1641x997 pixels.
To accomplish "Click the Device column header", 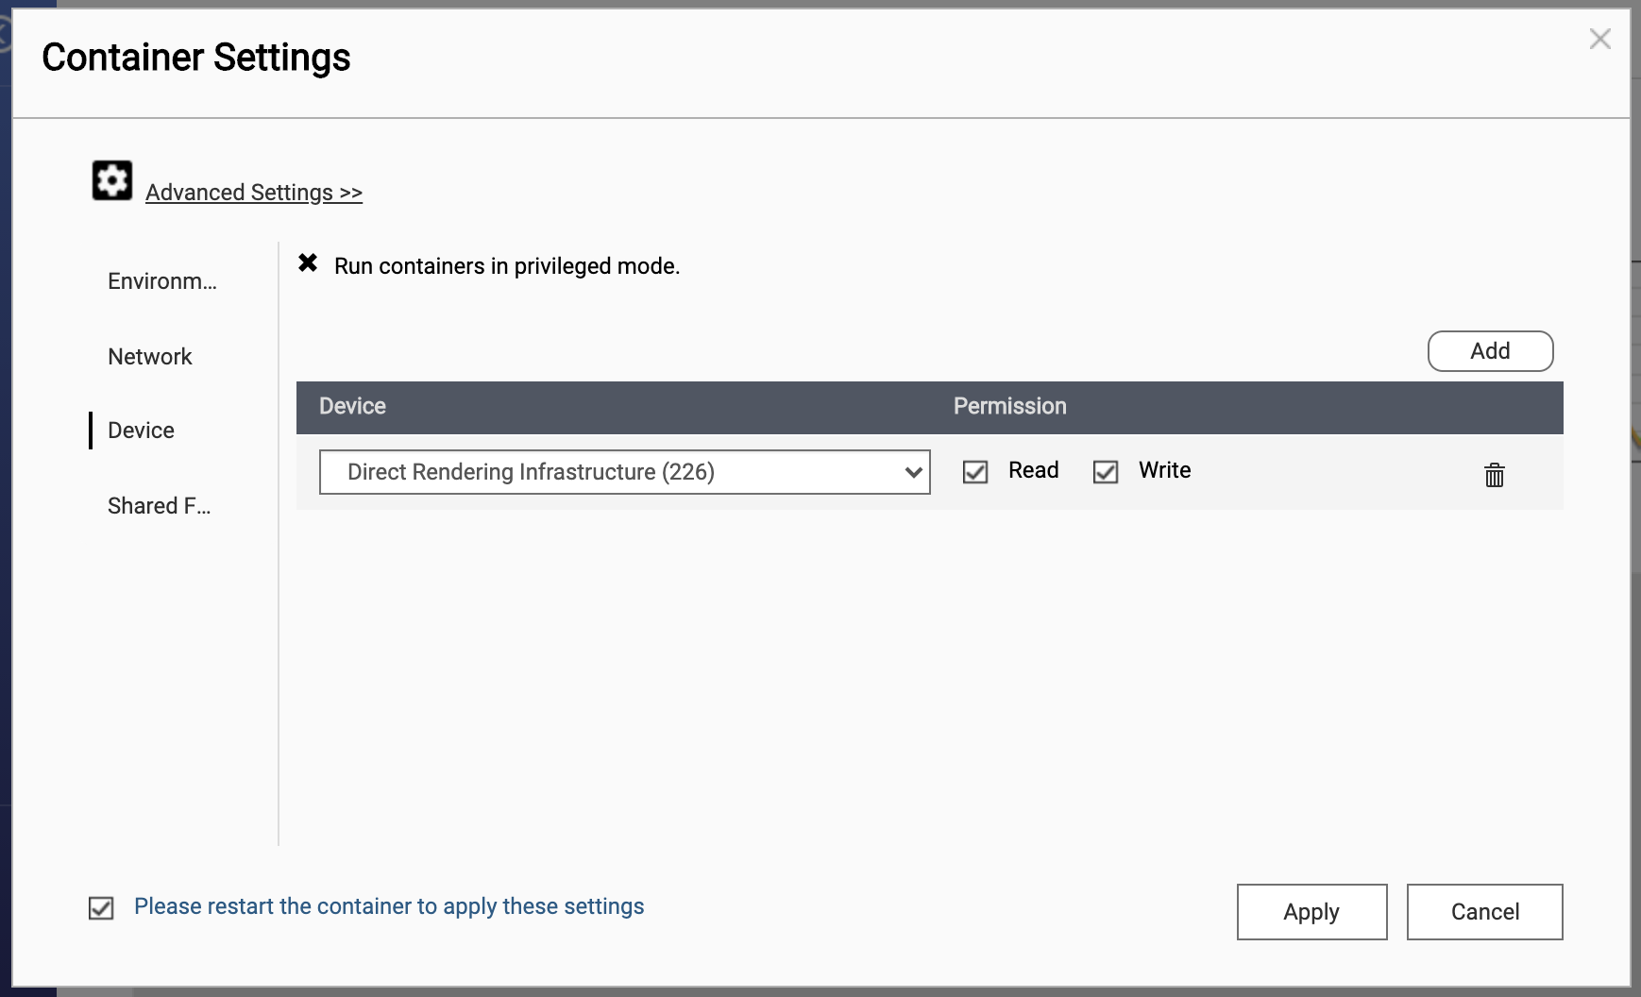I will coord(352,407).
